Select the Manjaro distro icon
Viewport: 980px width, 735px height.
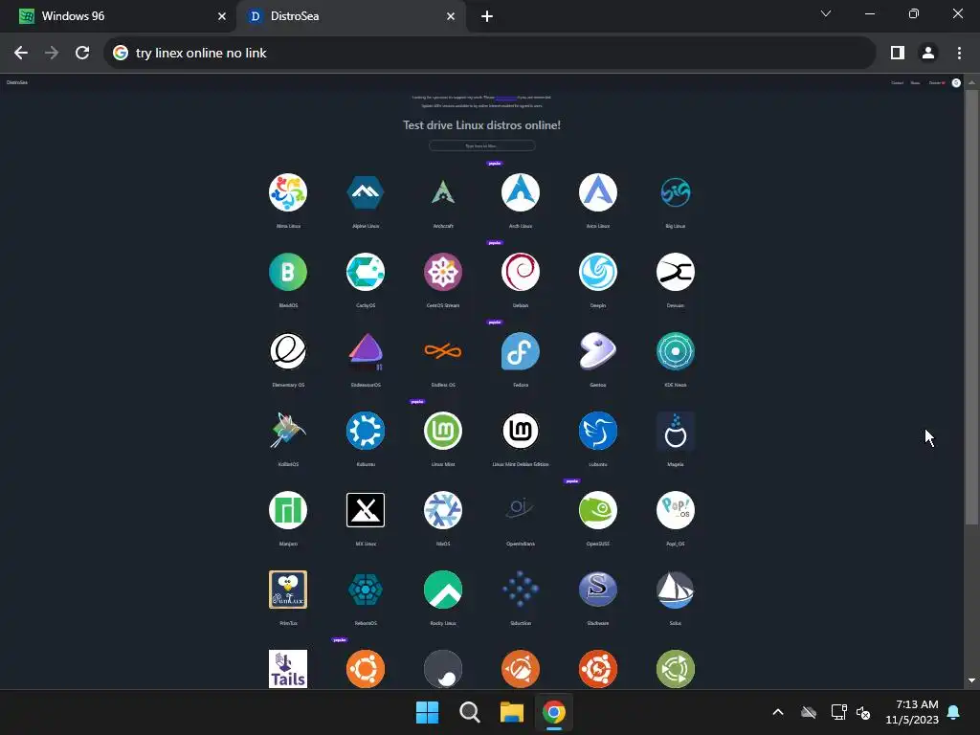tap(288, 510)
